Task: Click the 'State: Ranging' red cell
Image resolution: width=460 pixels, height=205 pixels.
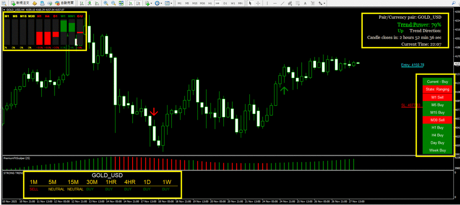Action: point(437,89)
